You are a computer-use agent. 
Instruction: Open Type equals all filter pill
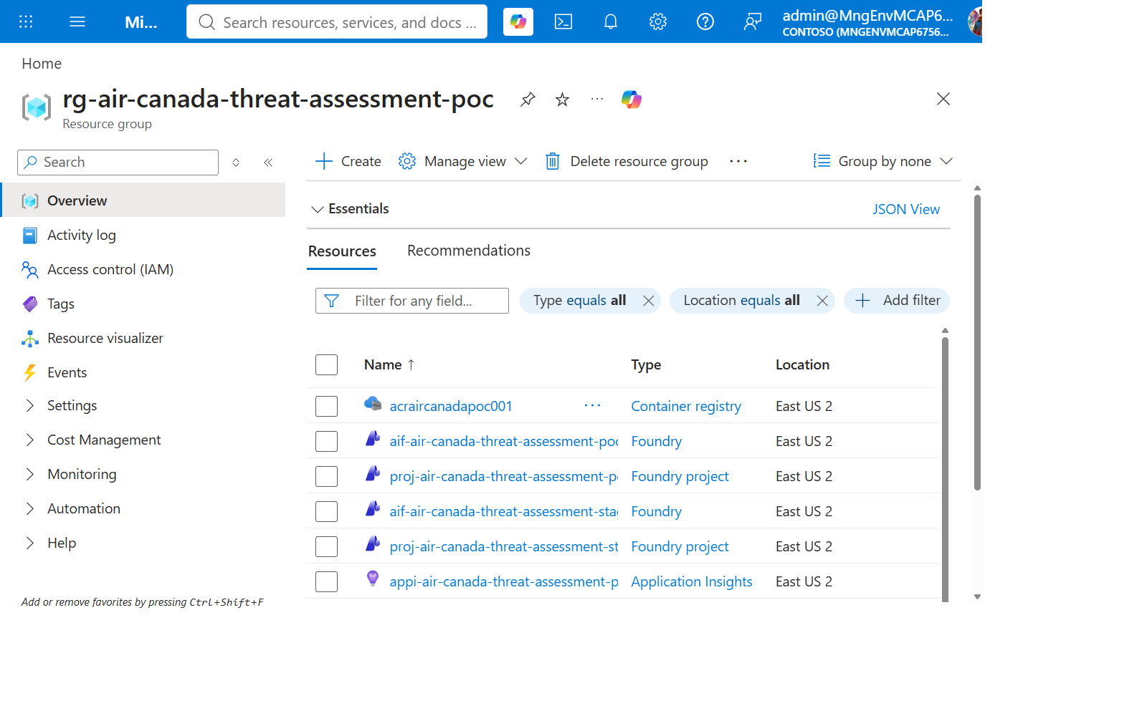[579, 301]
